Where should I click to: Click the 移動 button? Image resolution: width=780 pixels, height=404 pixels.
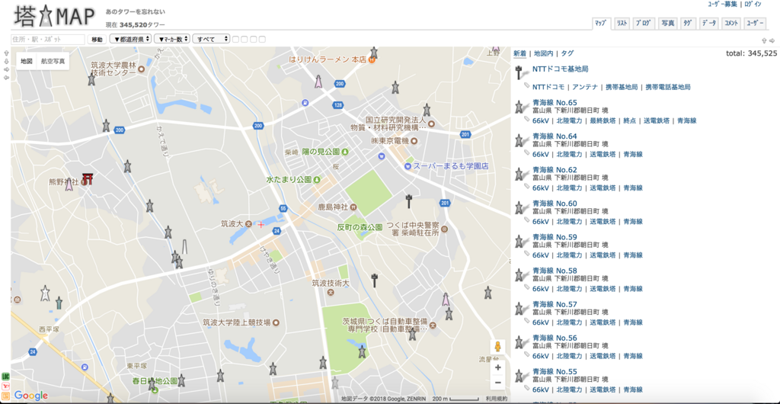(x=97, y=40)
